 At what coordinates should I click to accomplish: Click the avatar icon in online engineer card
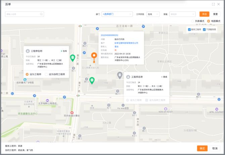click(x=28, y=51)
